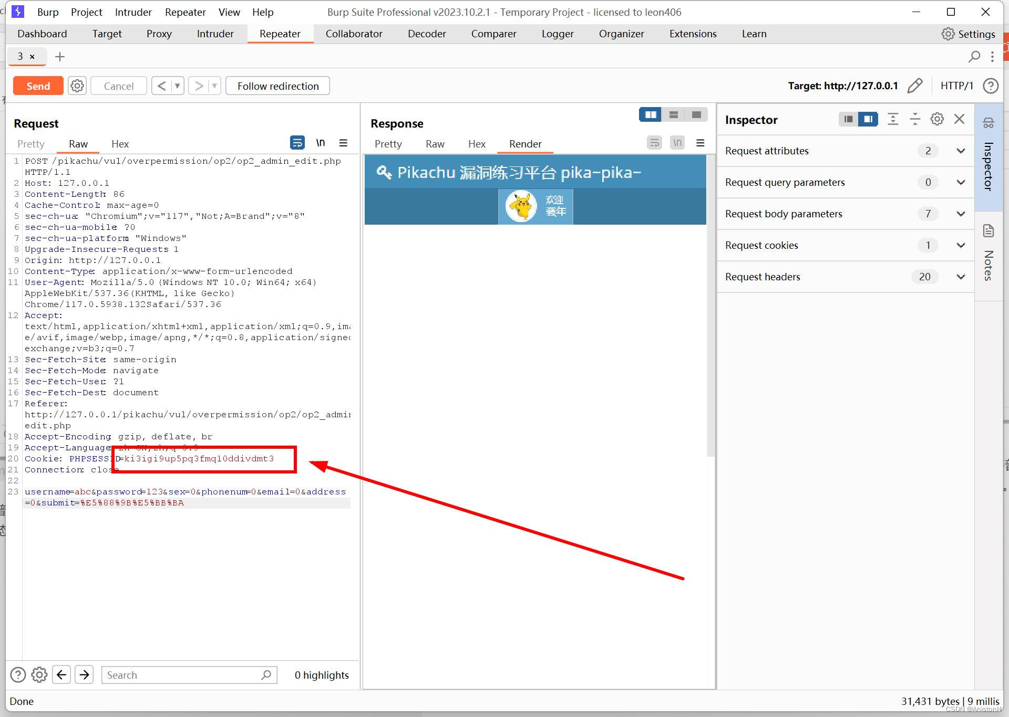Image resolution: width=1009 pixels, height=717 pixels.
Task: Go to next request in history
Action: [x=199, y=86]
